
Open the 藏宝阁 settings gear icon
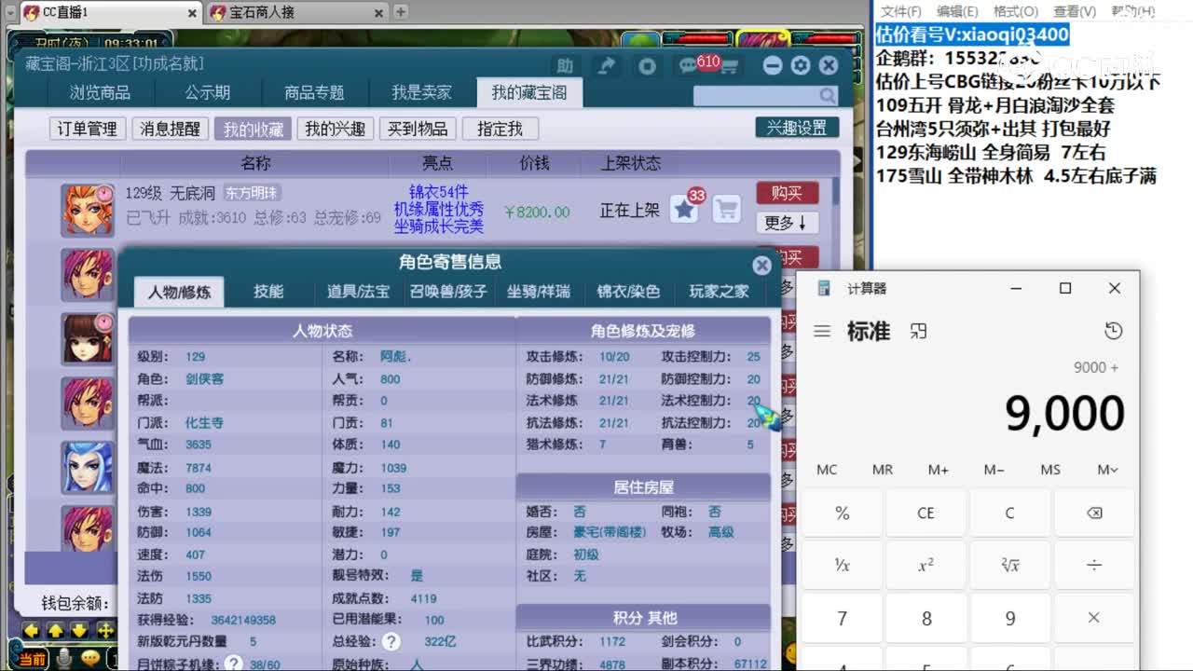800,65
